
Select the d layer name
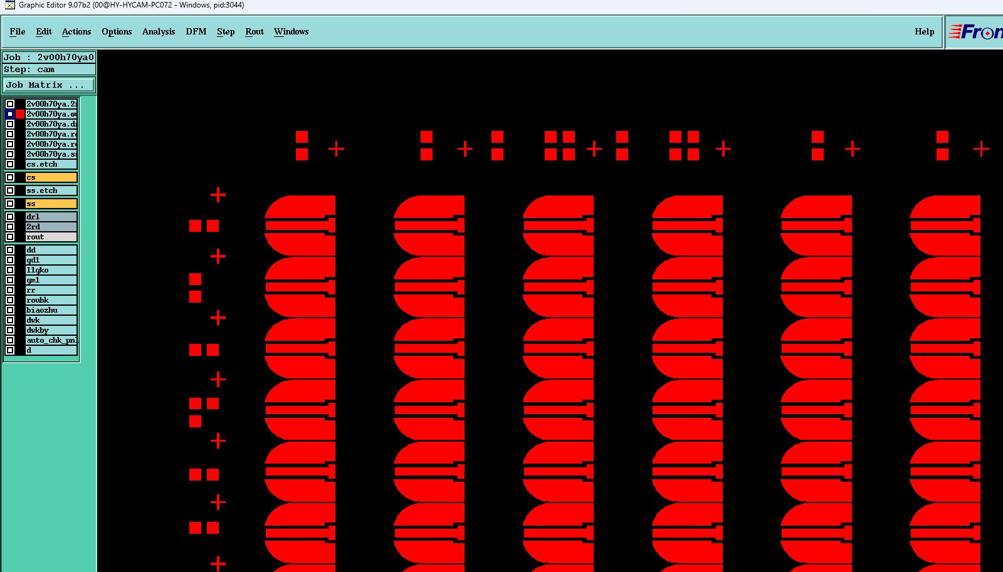click(51, 350)
